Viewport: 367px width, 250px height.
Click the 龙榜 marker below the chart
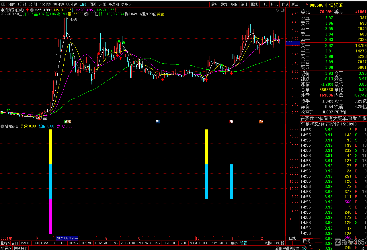point(67,122)
